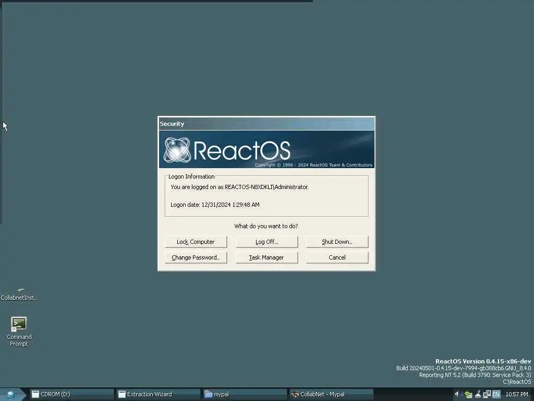
Task: Open the volume speaker tray icon
Action: coord(458,394)
